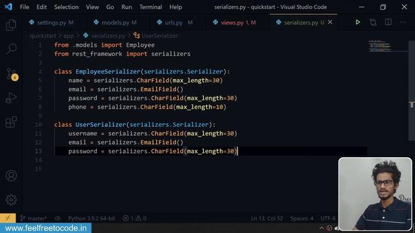Click the phone variable on line 8
Viewport: 415px width, 233px height.
(x=77, y=107)
